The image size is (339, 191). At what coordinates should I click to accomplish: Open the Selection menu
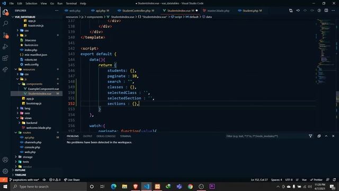31,4
